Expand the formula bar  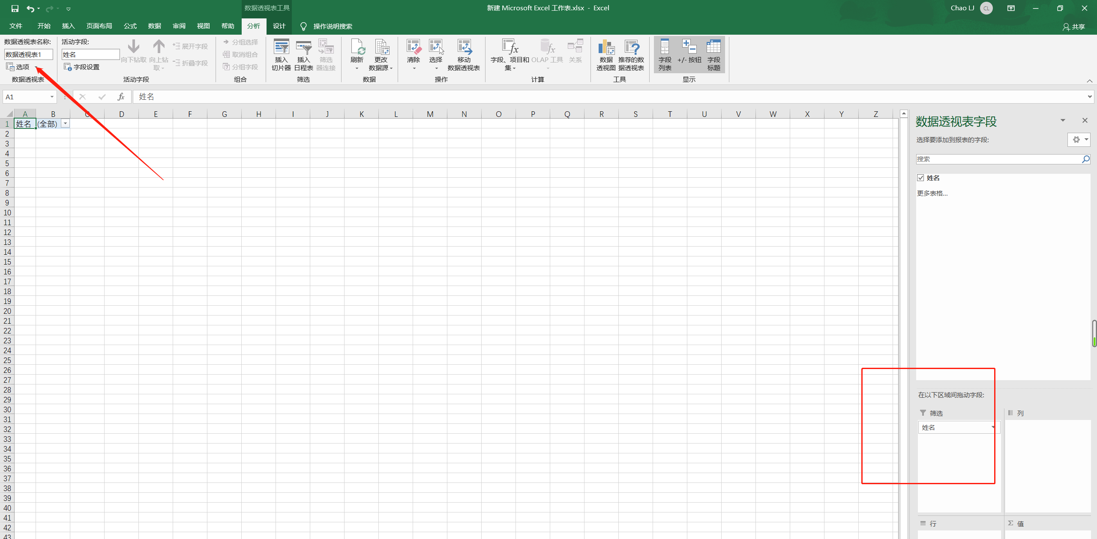[x=1090, y=97]
